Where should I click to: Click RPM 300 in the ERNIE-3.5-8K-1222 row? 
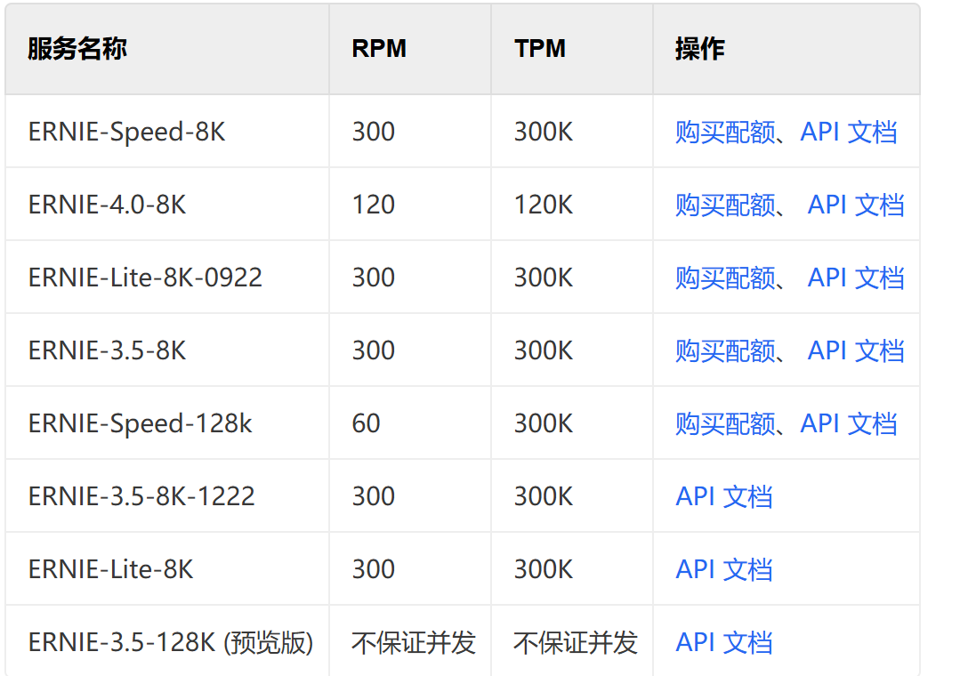pyautogui.click(x=374, y=496)
